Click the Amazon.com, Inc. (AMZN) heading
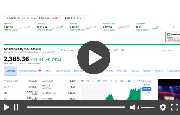The image size is (180, 115). click(22, 49)
